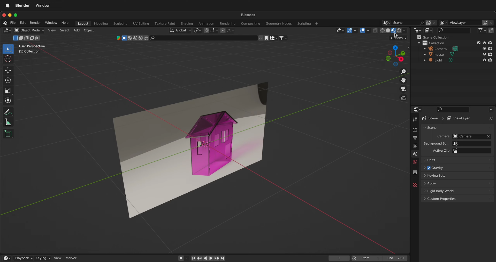Hide the Camera object in viewport
This screenshot has width=496, height=262.
[x=484, y=49]
